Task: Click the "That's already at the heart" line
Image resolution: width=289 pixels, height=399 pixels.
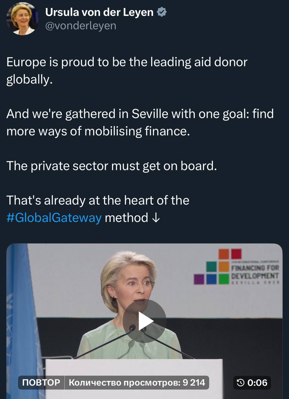Action: (x=98, y=200)
